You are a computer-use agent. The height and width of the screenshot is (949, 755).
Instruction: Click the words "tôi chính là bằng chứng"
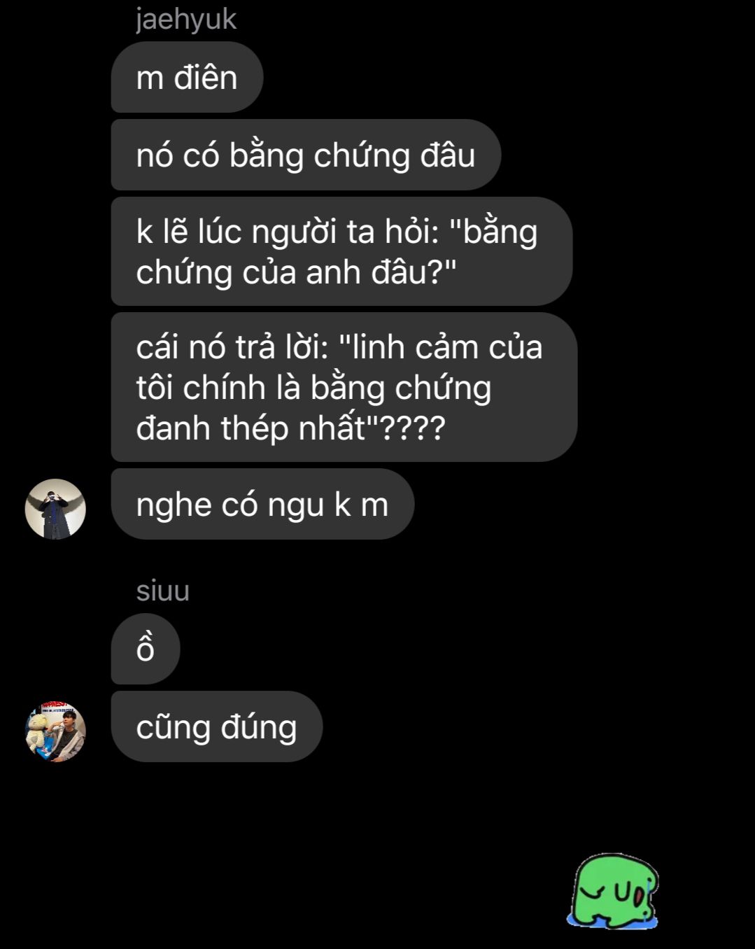pyautogui.click(x=313, y=388)
